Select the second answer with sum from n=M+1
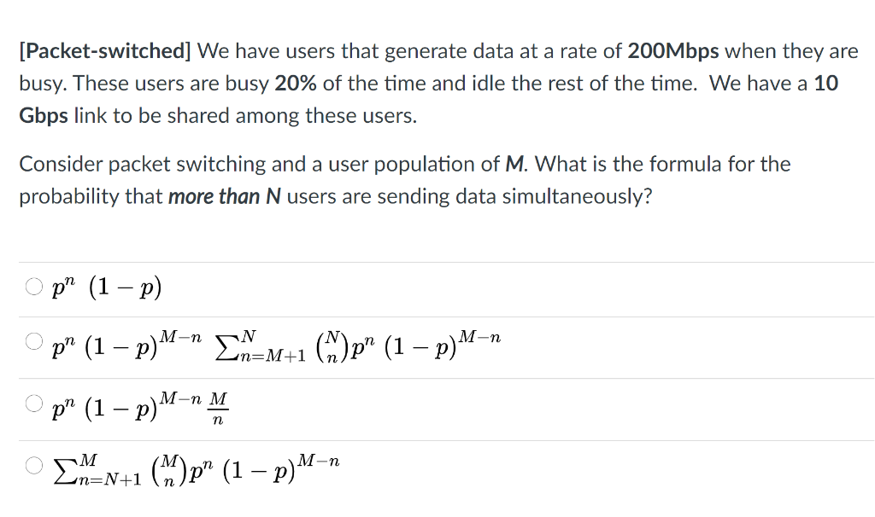 point(32,341)
